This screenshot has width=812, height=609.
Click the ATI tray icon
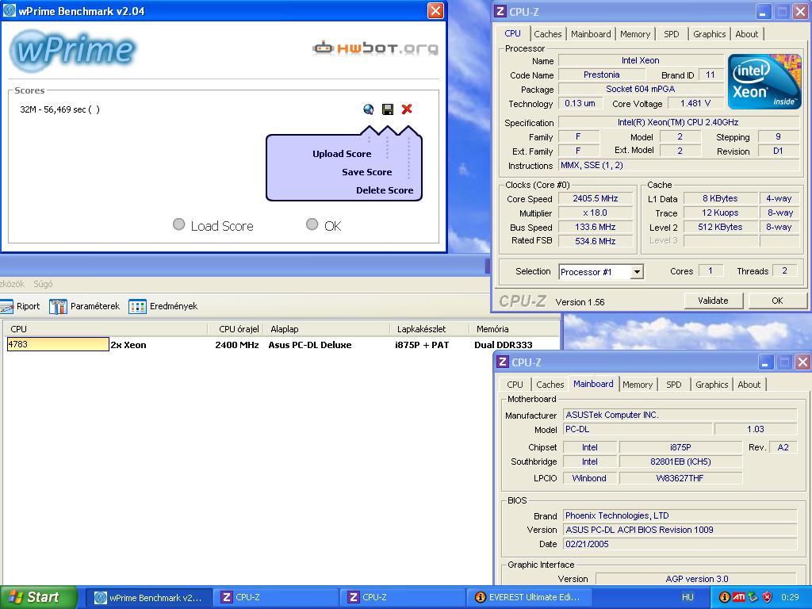pyautogui.click(x=738, y=597)
